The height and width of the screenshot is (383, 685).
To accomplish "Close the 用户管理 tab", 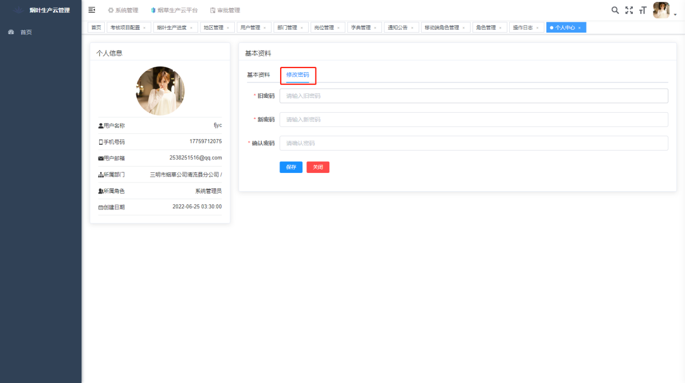I will [x=264, y=27].
